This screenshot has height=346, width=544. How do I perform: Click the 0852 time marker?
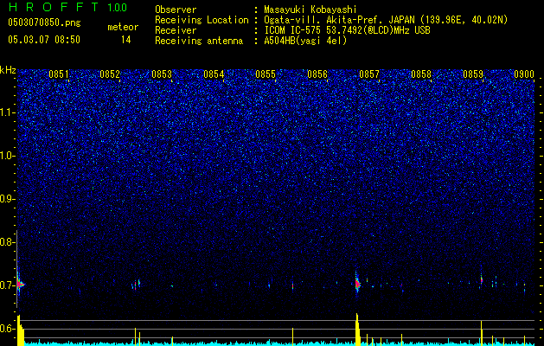pos(110,74)
